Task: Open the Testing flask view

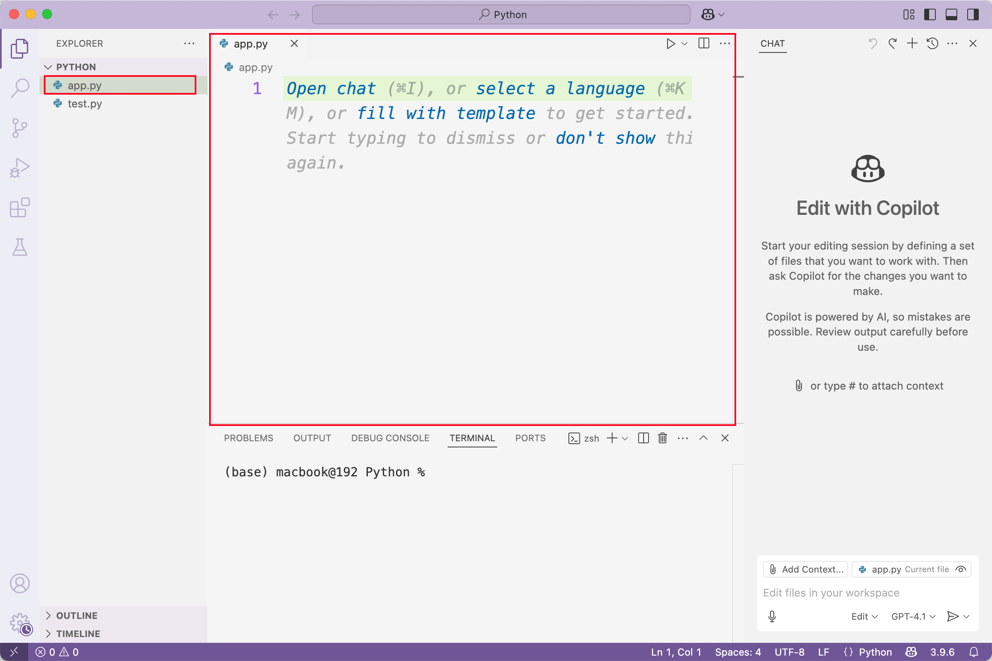Action: (x=19, y=247)
